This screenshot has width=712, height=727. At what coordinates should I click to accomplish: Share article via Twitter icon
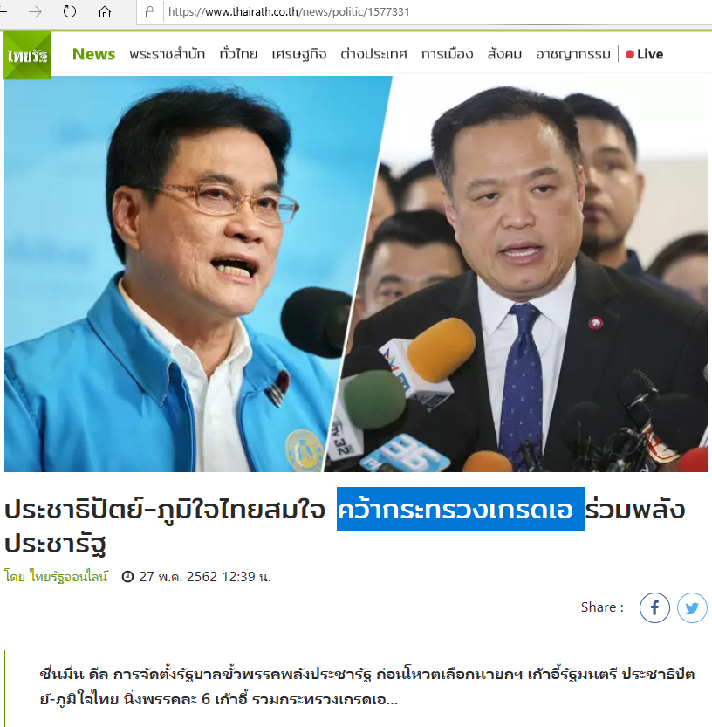click(692, 607)
